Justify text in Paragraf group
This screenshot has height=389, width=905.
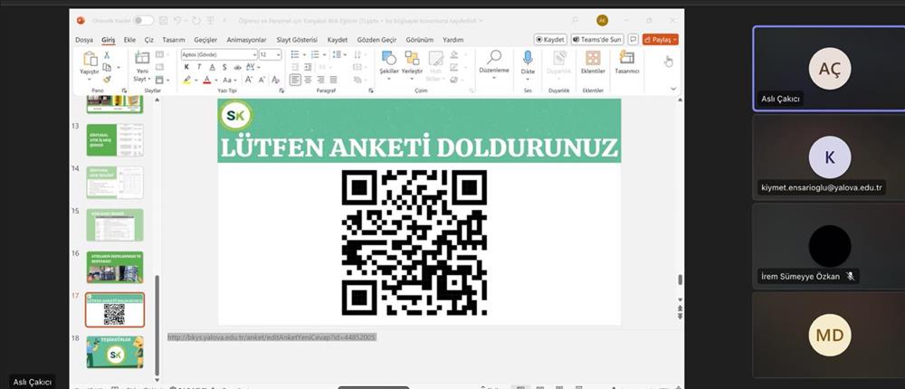[x=333, y=80]
